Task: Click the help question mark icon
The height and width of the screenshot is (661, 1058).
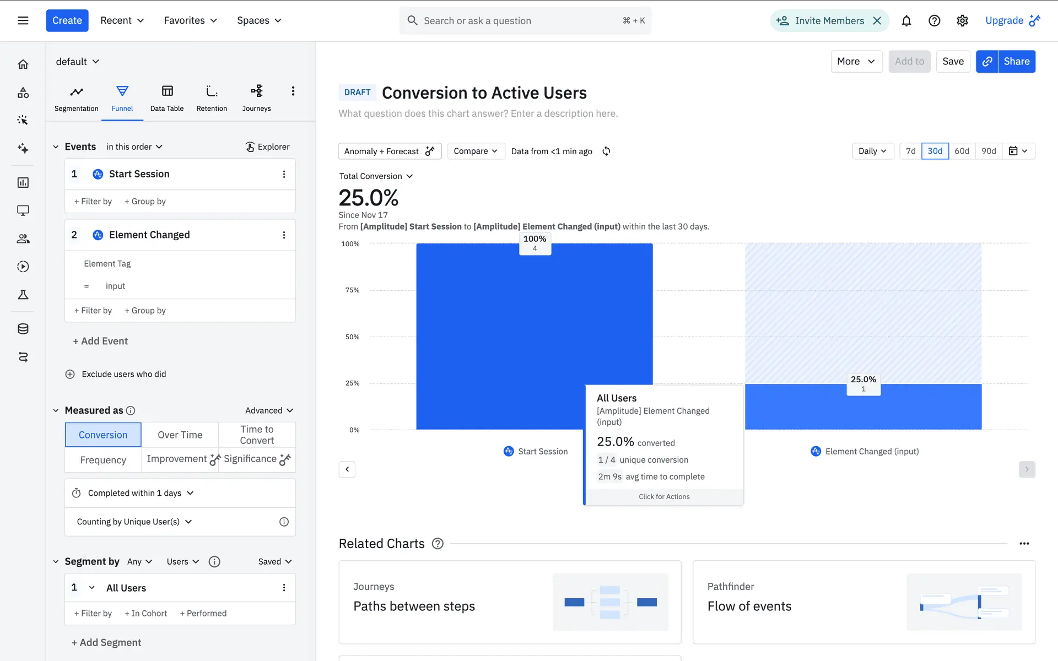Action: [x=934, y=21]
